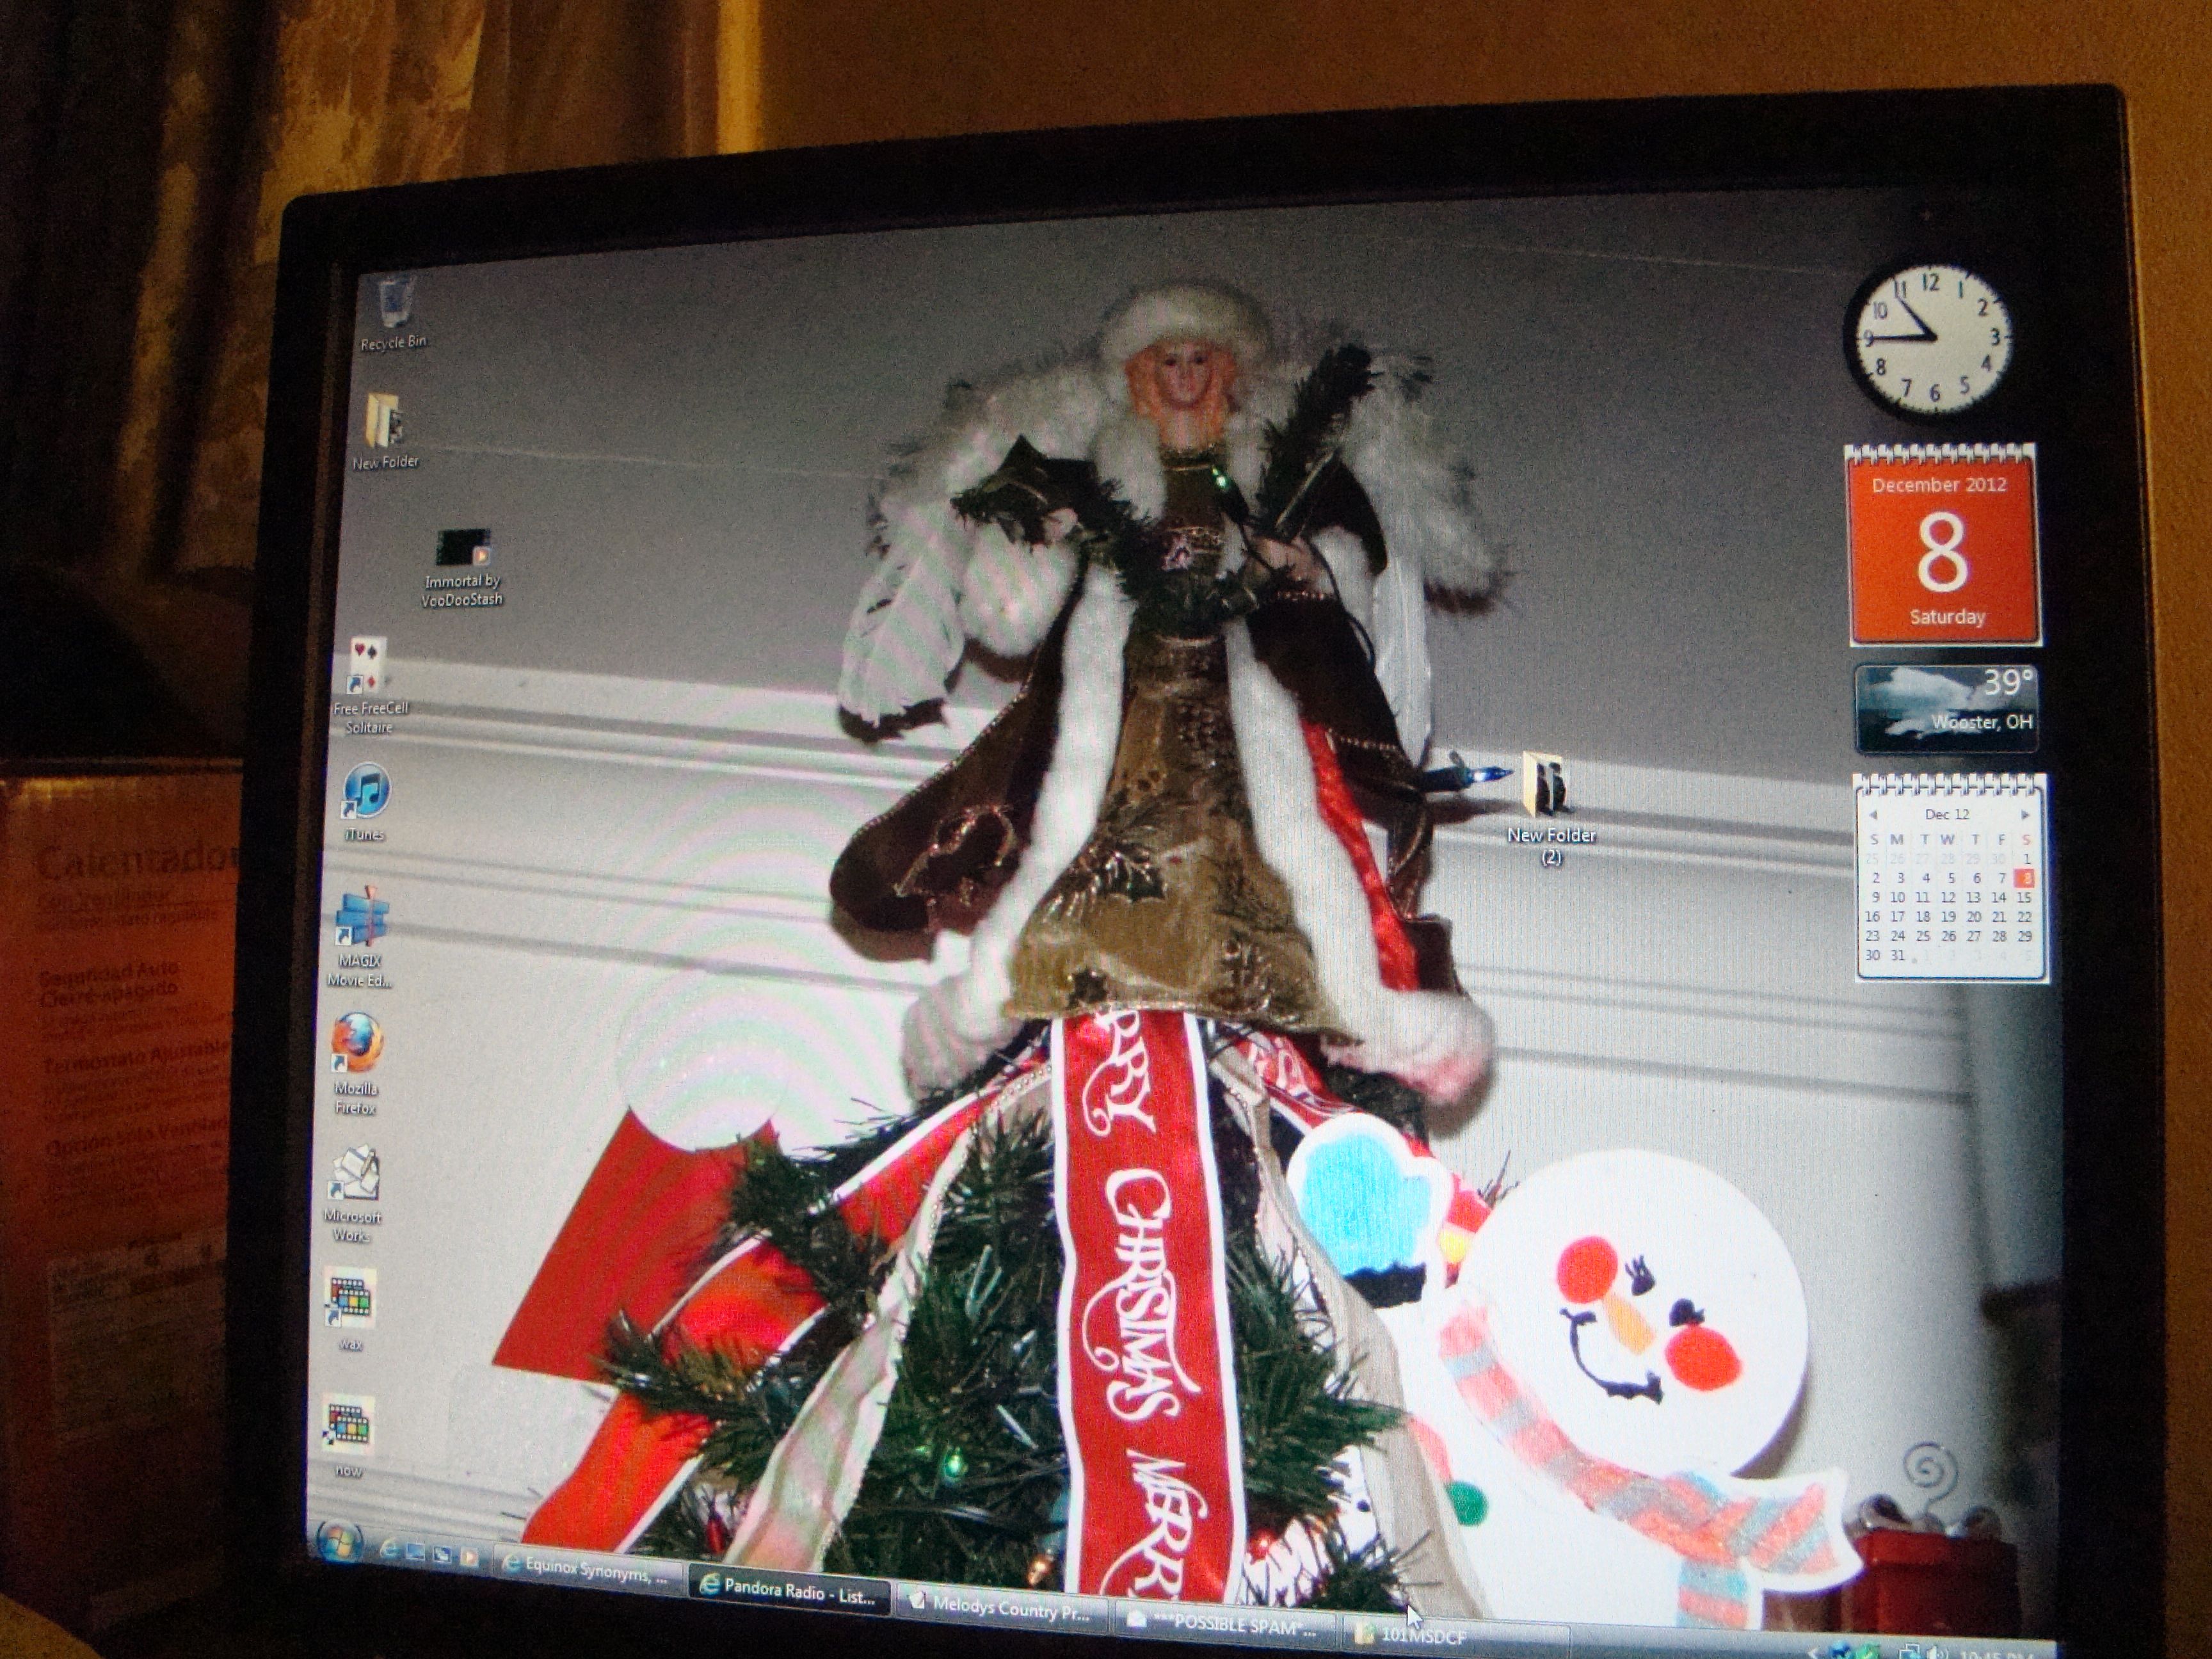The height and width of the screenshot is (1659, 2212).
Task: Select the 'wax' video shortcut icon
Action: click(x=350, y=1310)
